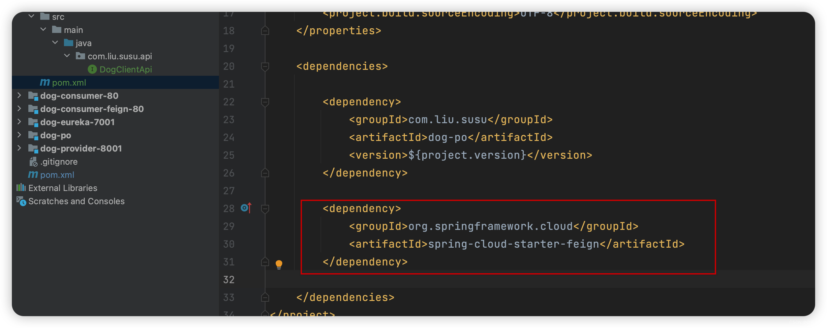Click the opening <dependencies> tag
The image size is (827, 328).
(342, 66)
